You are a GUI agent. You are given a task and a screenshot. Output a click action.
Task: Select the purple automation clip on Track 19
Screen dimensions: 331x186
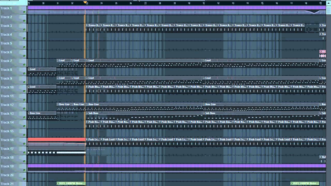click(x=177, y=168)
